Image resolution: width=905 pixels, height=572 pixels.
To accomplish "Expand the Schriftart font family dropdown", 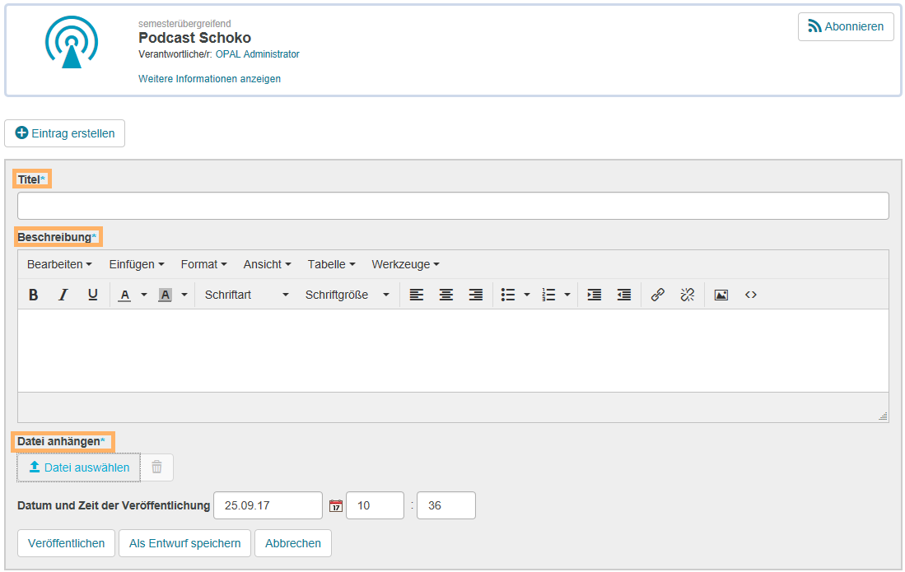I will (246, 295).
